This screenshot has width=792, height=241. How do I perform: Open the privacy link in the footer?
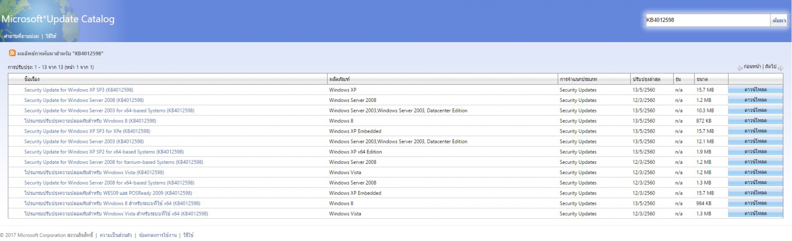coord(115,235)
